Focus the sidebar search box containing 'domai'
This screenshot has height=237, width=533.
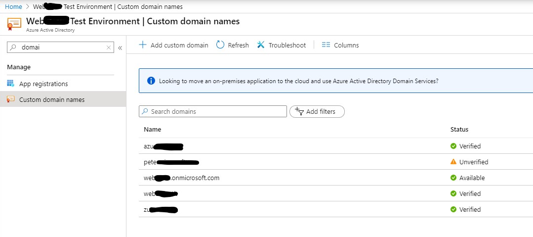click(x=60, y=47)
